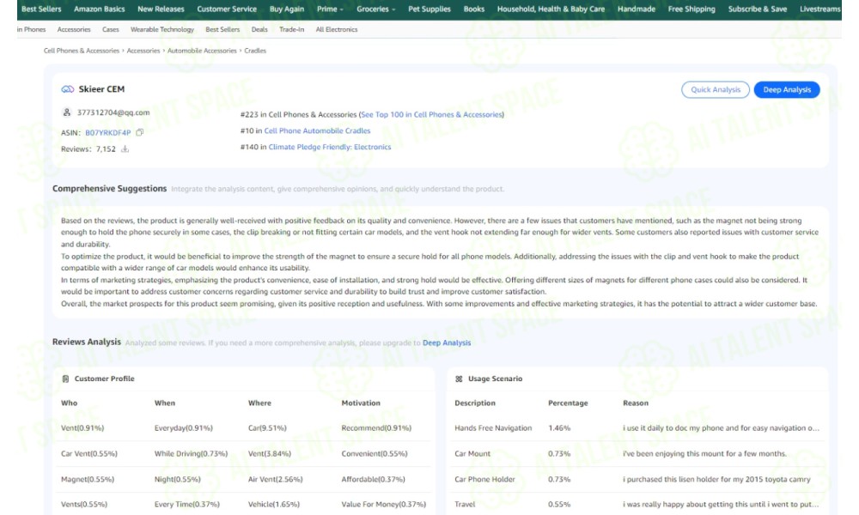Select Car Mount usage scenario row
Image resolution: width=859 pixels, height=515 pixels.
[637, 454]
